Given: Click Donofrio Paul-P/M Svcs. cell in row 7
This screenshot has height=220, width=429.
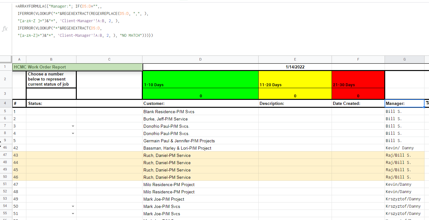Looking at the screenshot, I should (x=200, y=126).
